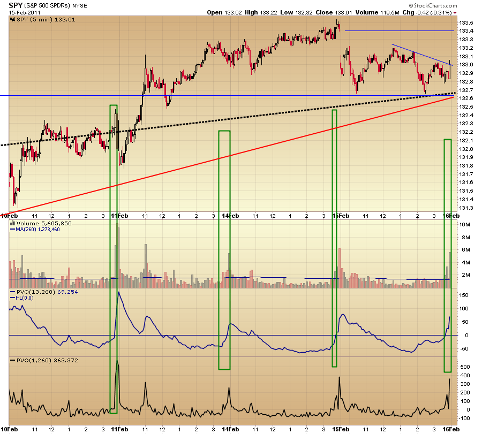
Task: Click the 132.0 price axis label
Action: (466, 149)
